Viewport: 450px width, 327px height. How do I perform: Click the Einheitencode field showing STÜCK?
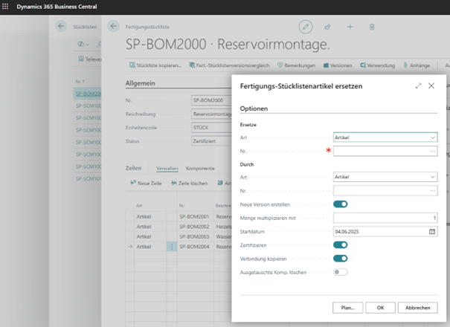(211, 127)
